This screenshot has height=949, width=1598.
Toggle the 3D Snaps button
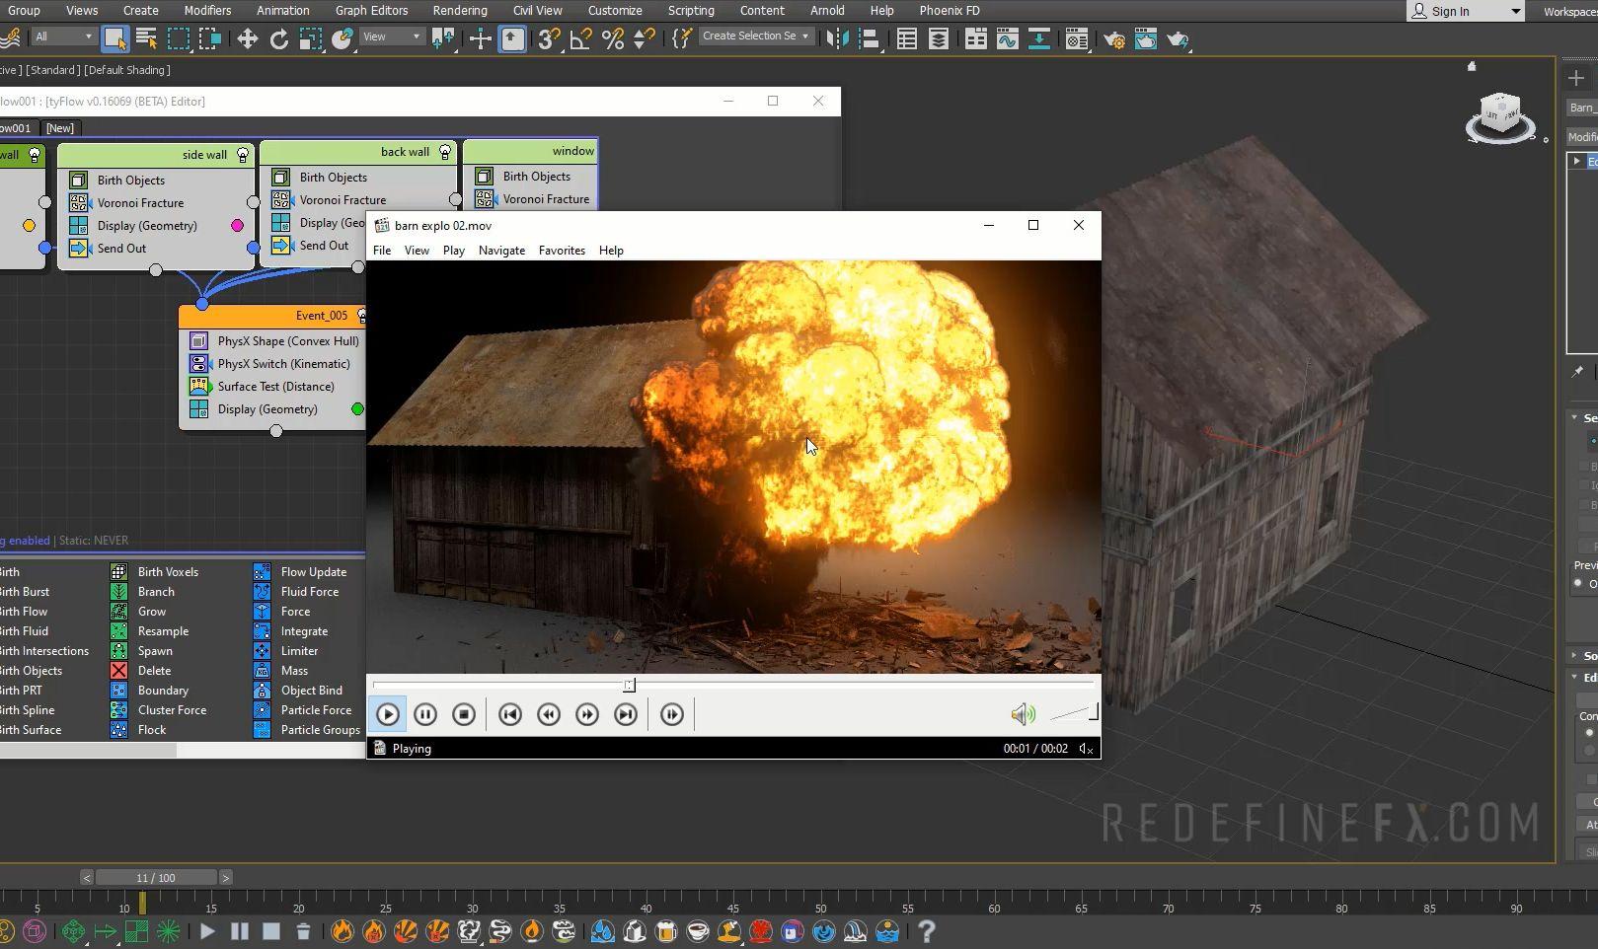549,38
